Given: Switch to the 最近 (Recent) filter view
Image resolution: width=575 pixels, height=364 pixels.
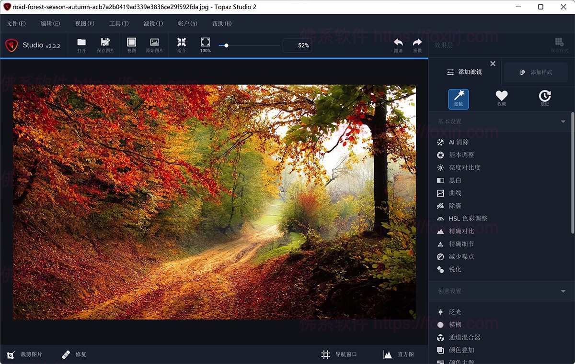Looking at the screenshot, I should [544, 99].
